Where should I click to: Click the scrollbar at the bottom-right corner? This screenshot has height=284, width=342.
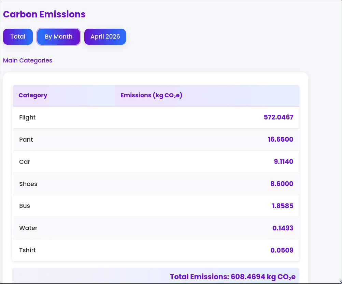coord(340,282)
